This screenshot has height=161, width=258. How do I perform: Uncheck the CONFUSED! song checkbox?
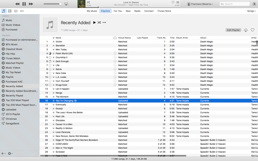pos(53,144)
